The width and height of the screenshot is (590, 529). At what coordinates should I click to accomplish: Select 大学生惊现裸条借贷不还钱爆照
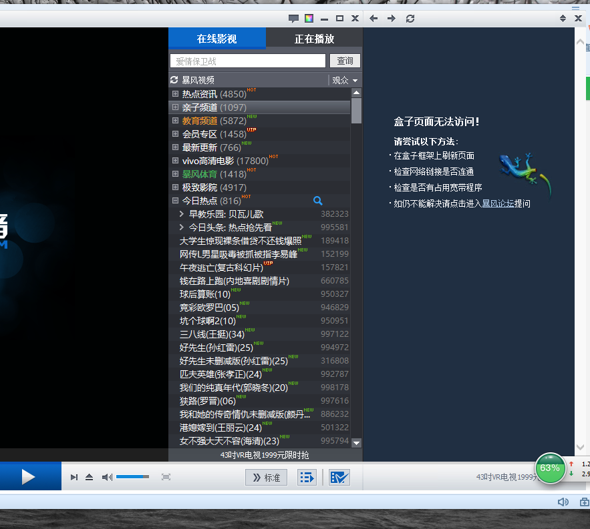(x=241, y=241)
